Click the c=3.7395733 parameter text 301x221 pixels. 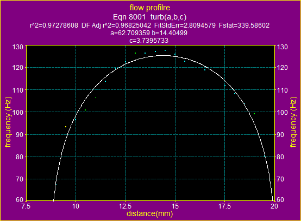149,41
